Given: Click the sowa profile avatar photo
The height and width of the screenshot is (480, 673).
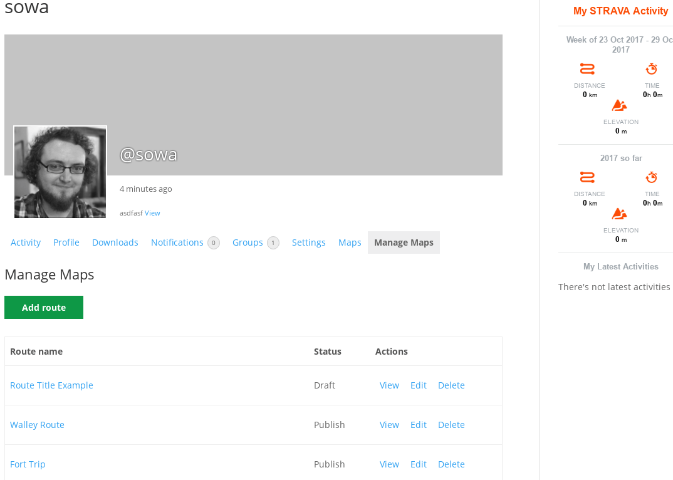Looking at the screenshot, I should coord(60,172).
